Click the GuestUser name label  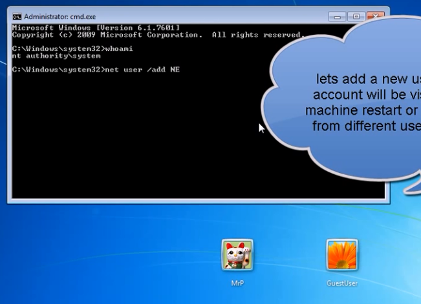(x=342, y=283)
